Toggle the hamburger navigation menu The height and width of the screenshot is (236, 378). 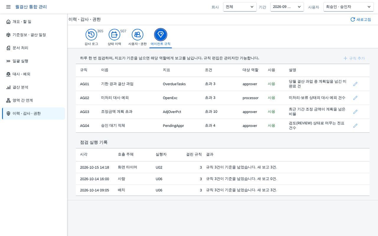point(8,7)
